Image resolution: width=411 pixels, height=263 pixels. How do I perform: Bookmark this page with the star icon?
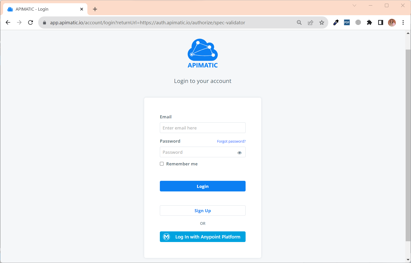[322, 23]
